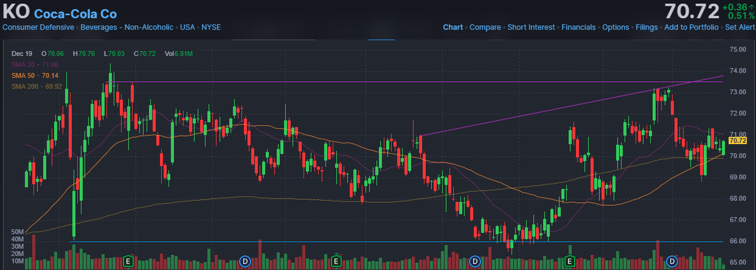Image resolution: width=756 pixels, height=270 pixels.
Task: Open the Coca-Cola Co company link
Action: 75,13
